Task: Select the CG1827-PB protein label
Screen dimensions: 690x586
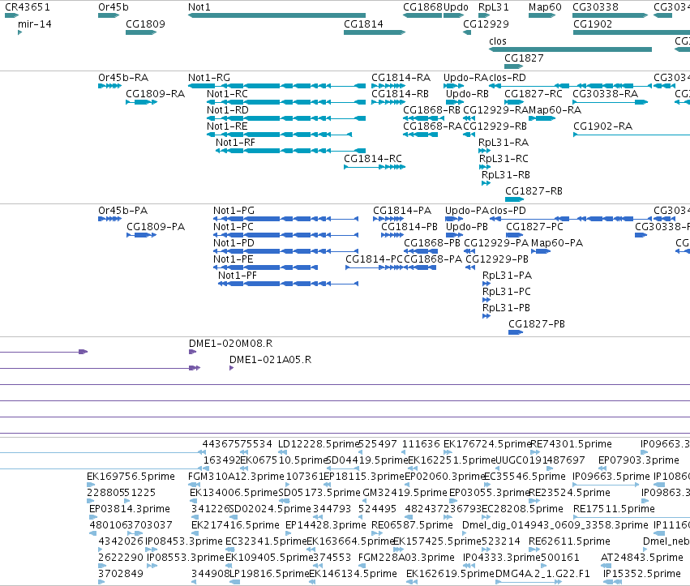Action: 537,324
